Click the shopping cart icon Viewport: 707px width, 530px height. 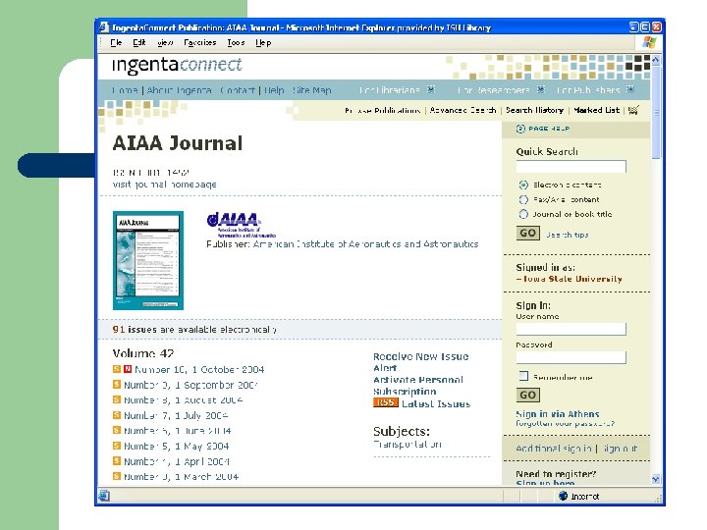(634, 110)
